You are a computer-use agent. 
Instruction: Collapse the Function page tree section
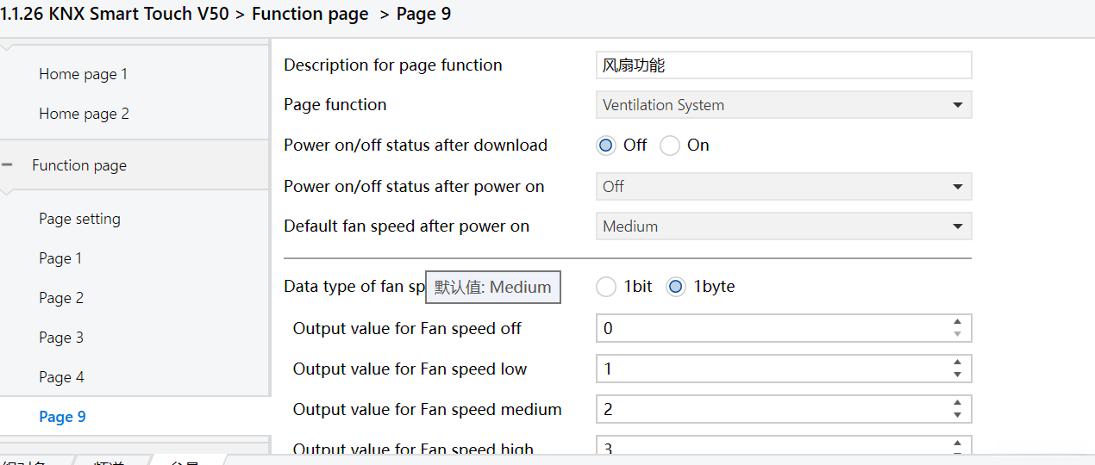7,165
